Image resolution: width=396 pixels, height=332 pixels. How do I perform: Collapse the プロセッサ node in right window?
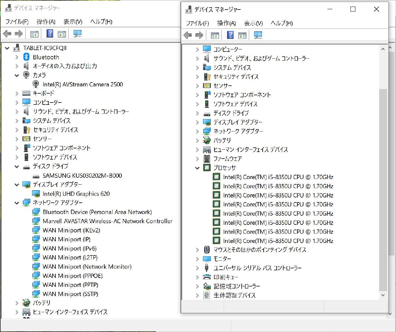(197, 168)
